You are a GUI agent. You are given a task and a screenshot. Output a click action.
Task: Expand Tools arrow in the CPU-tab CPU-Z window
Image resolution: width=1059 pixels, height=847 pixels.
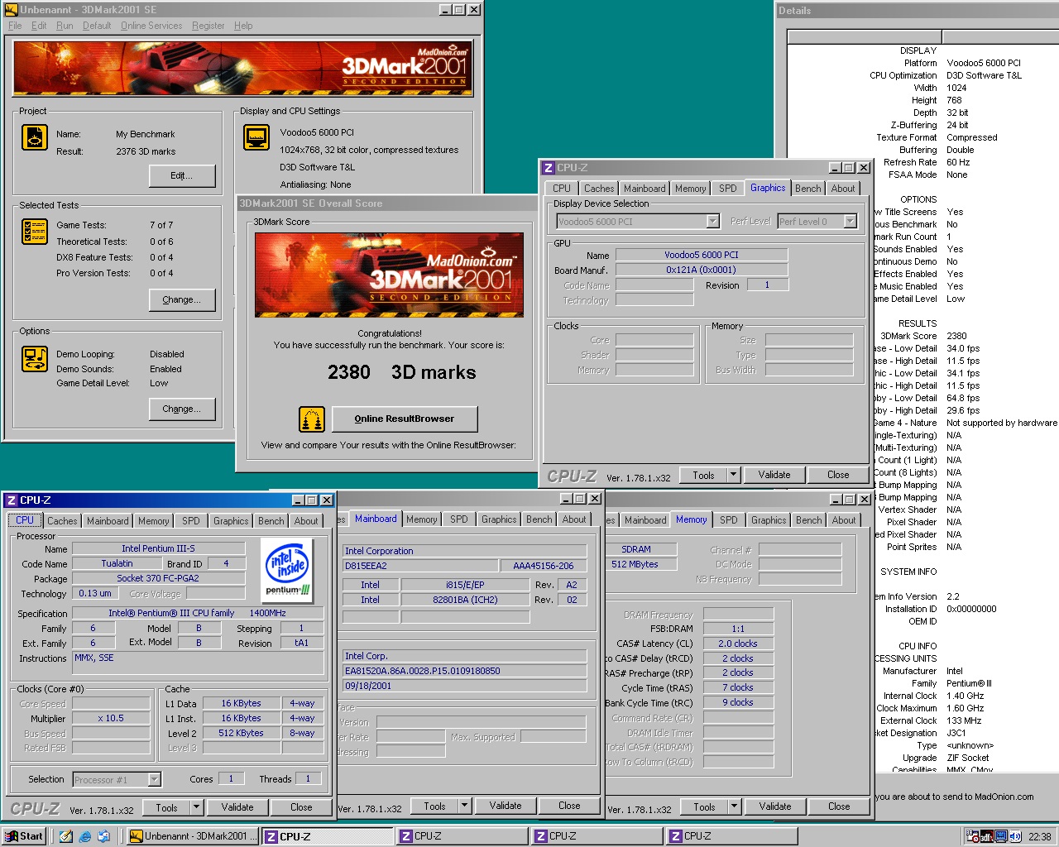pyautogui.click(x=196, y=807)
